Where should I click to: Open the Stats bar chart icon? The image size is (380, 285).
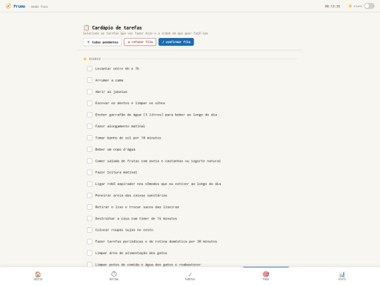[342, 274]
